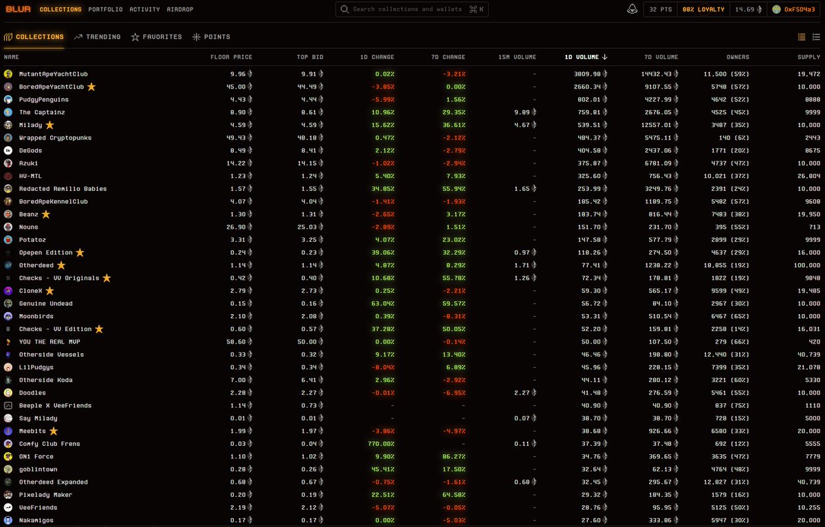Click the goblintown collection avatar

click(8, 469)
